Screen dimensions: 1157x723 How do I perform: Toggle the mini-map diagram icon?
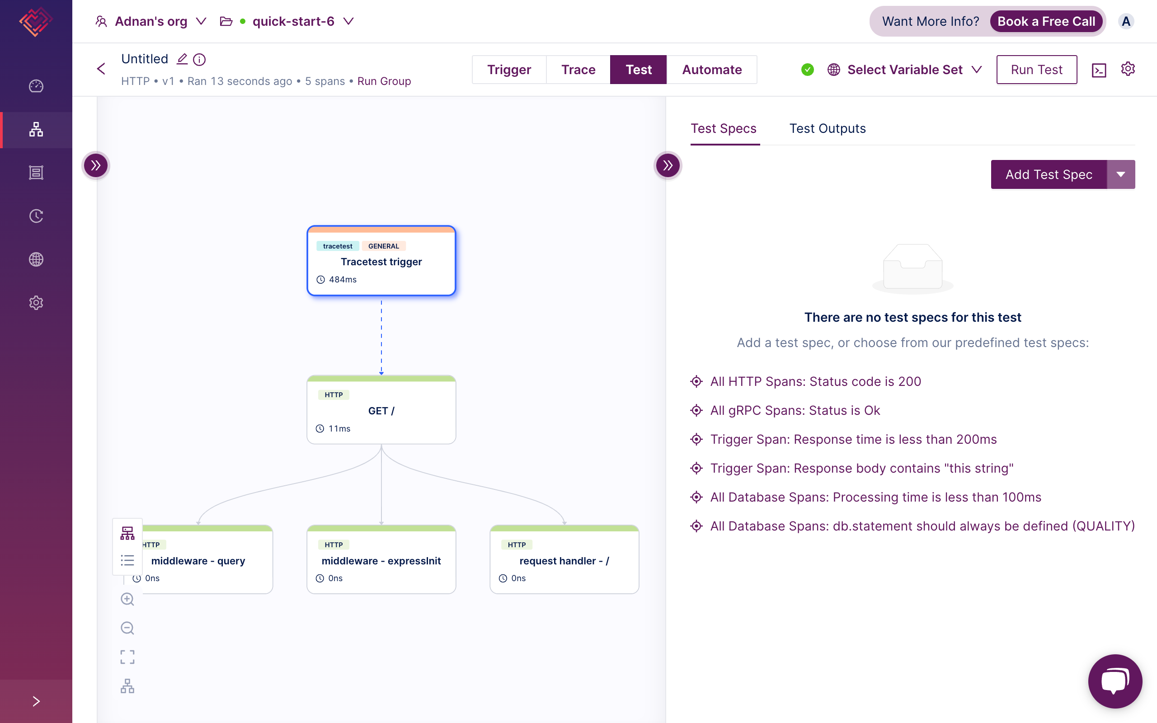[127, 686]
